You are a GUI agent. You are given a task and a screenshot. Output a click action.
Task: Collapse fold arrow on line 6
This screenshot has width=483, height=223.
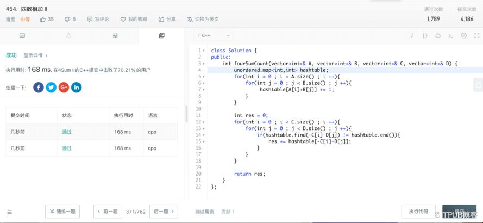tap(204, 83)
